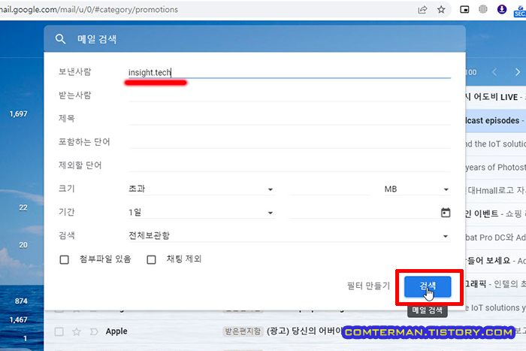This screenshot has width=526, height=351.
Task: Select the Apple email checkbox
Action: pos(59,331)
